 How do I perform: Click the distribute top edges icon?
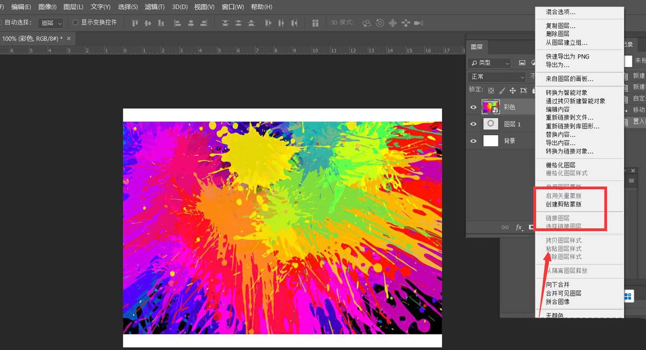[x=224, y=23]
